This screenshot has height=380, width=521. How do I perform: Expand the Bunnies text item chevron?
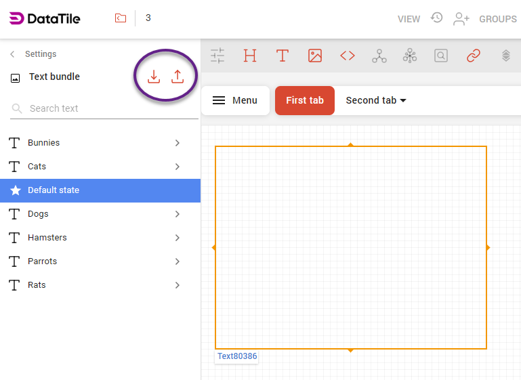178,143
